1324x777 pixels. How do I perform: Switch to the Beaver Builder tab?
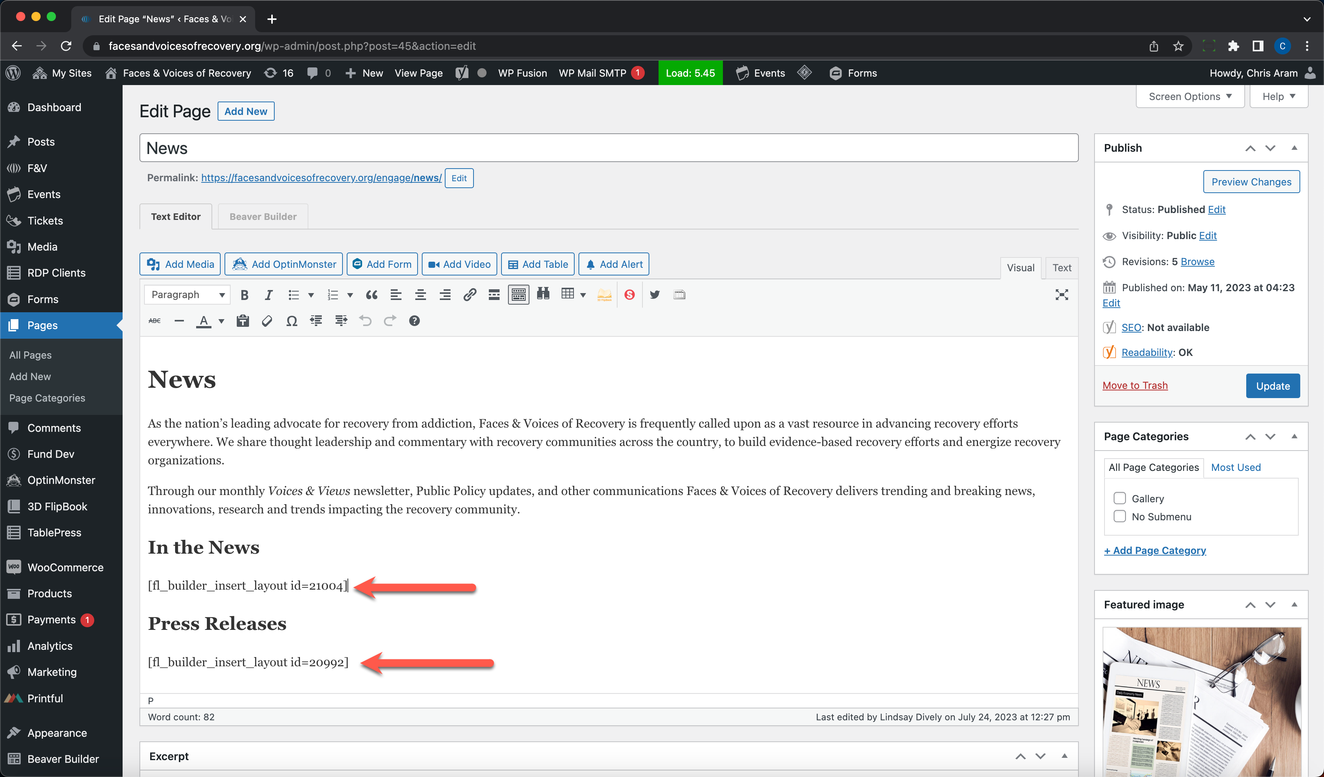click(x=263, y=216)
